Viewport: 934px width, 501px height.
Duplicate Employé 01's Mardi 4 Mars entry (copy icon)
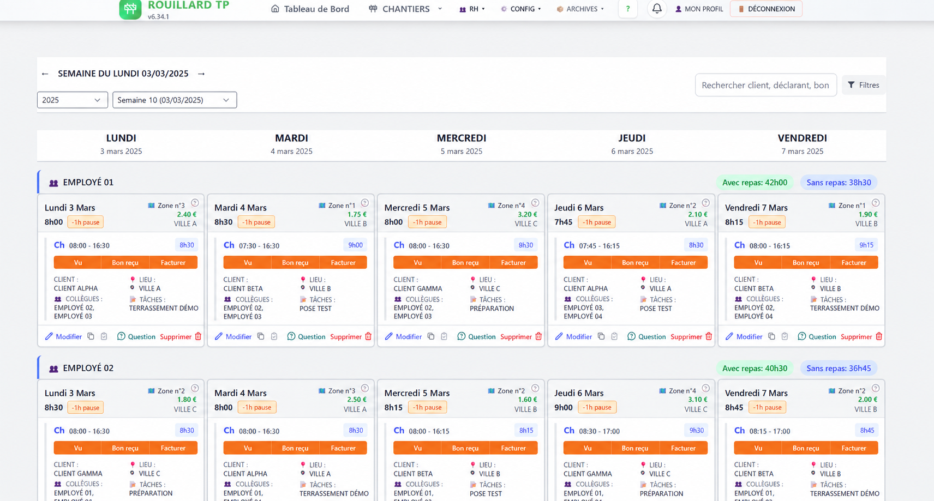[x=261, y=336]
